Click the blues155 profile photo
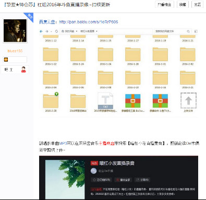 pos(15,31)
